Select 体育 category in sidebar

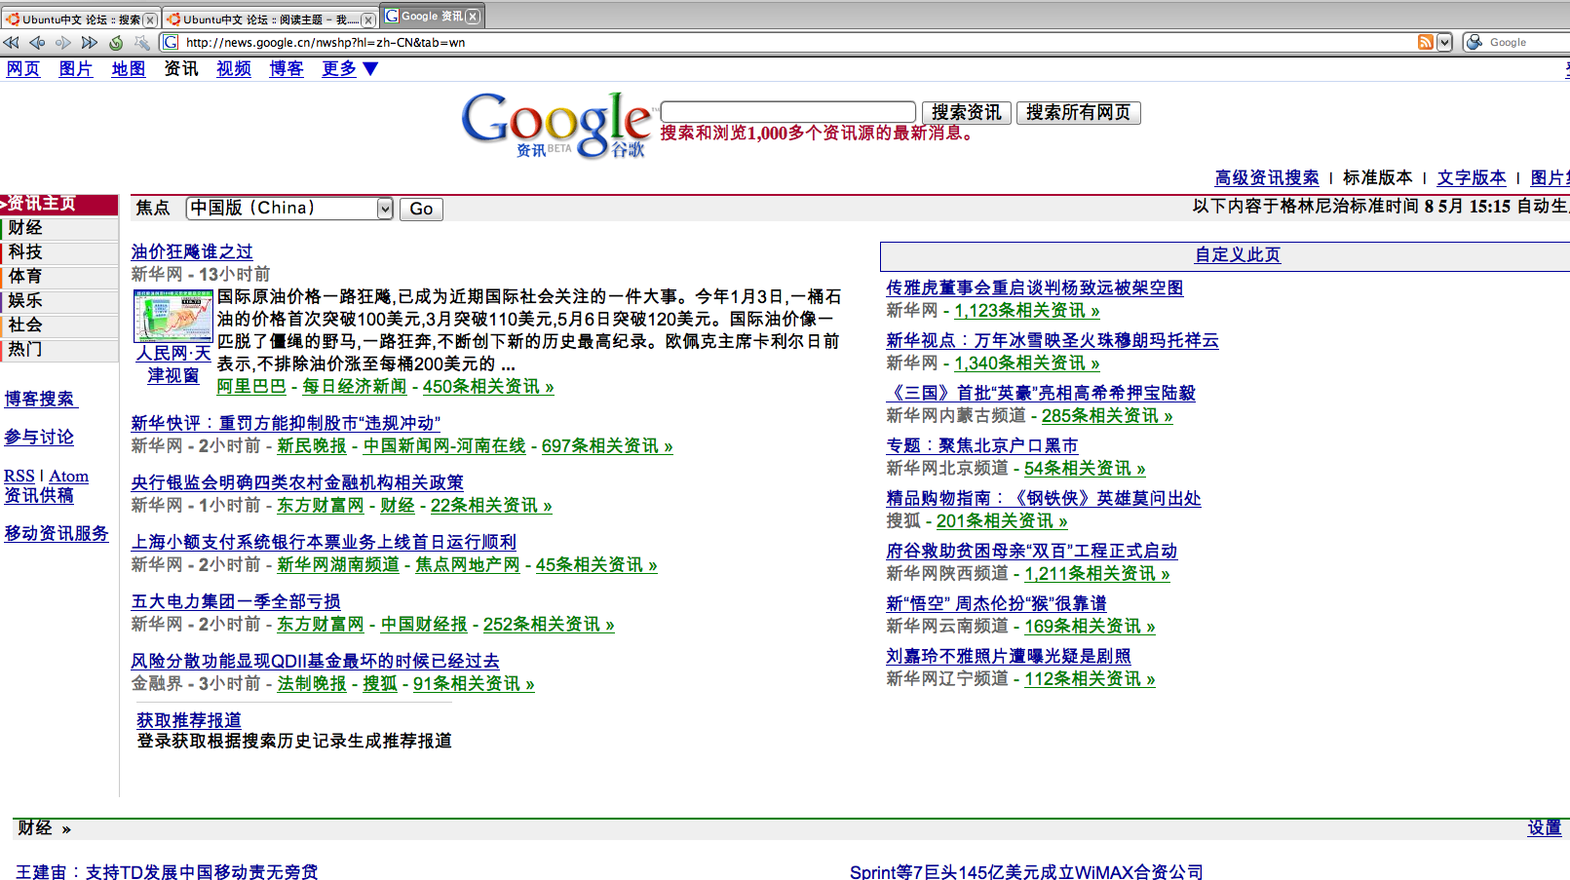[x=58, y=277]
